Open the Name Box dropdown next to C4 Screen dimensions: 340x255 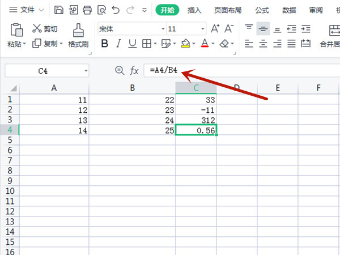(86, 71)
